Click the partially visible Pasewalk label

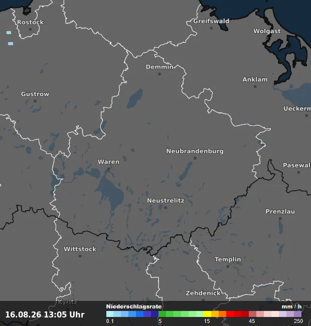(x=297, y=166)
